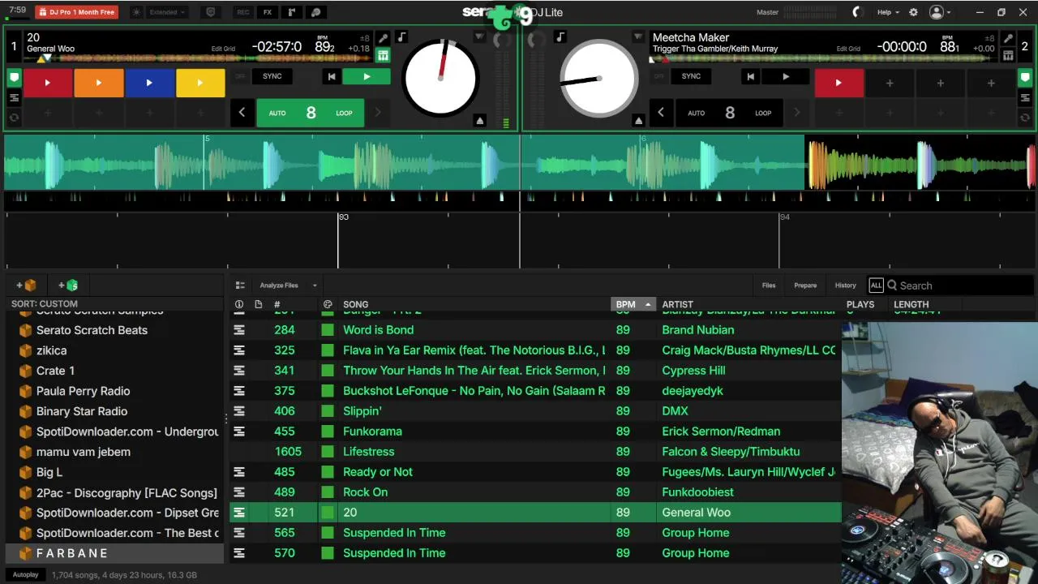Select cue points tab on deck 2
The image size is (1038, 584).
point(1024,78)
